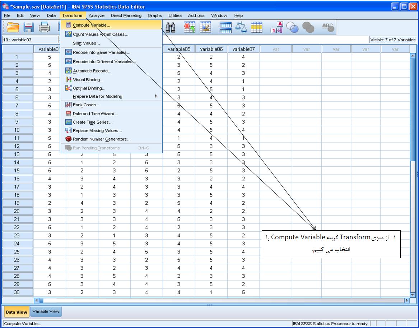Open the Direct Marketing menu
The image size is (419, 328).
[x=126, y=15]
